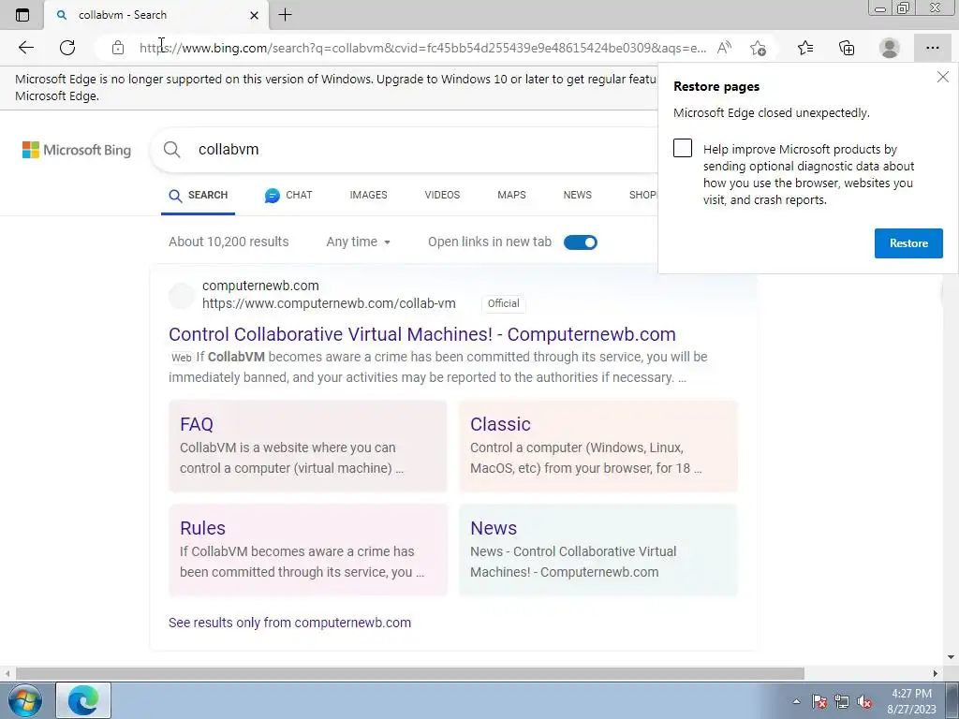The width and height of the screenshot is (959, 719).
Task: Switch to the NEWS tab
Action: [x=577, y=195]
